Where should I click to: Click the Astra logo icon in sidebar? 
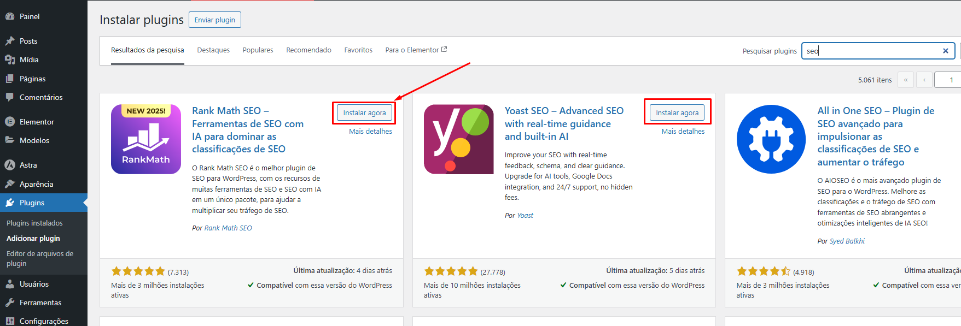coord(10,165)
